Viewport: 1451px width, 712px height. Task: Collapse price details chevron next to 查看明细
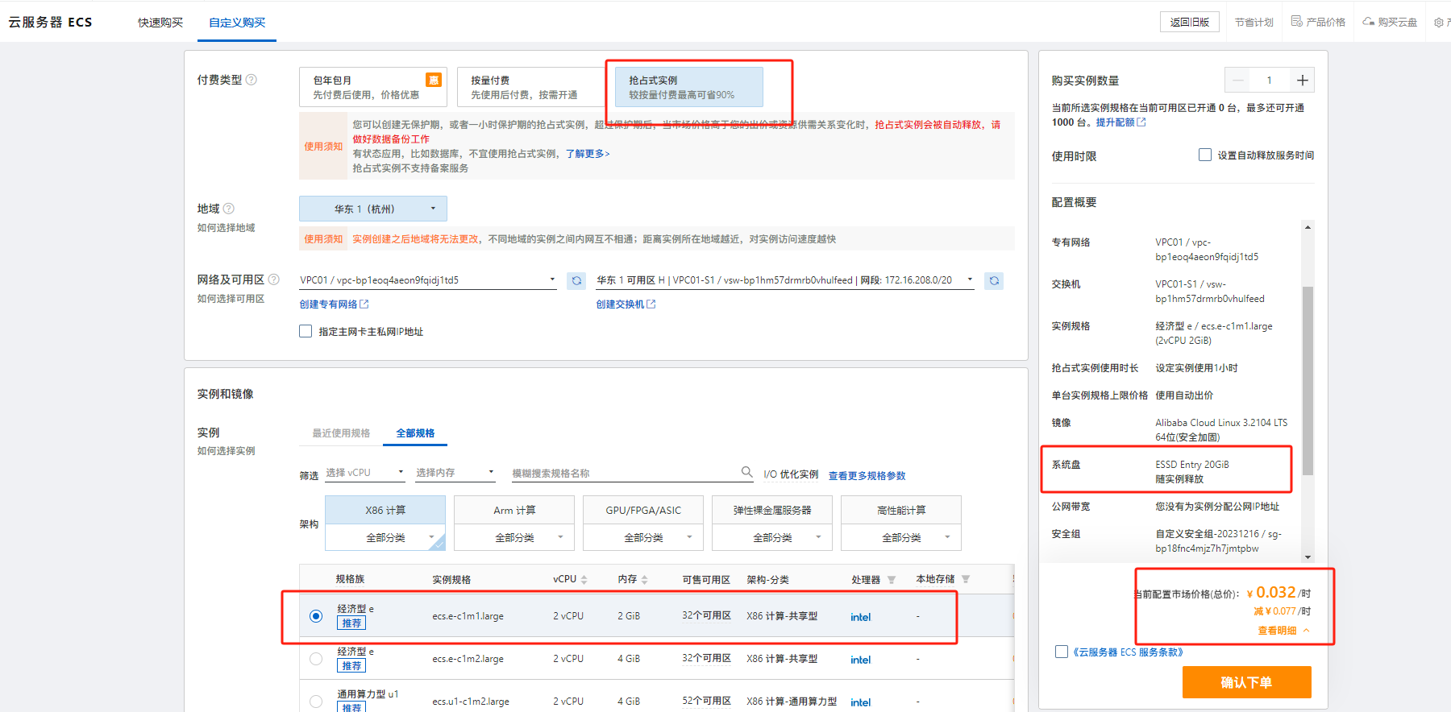(x=1306, y=631)
